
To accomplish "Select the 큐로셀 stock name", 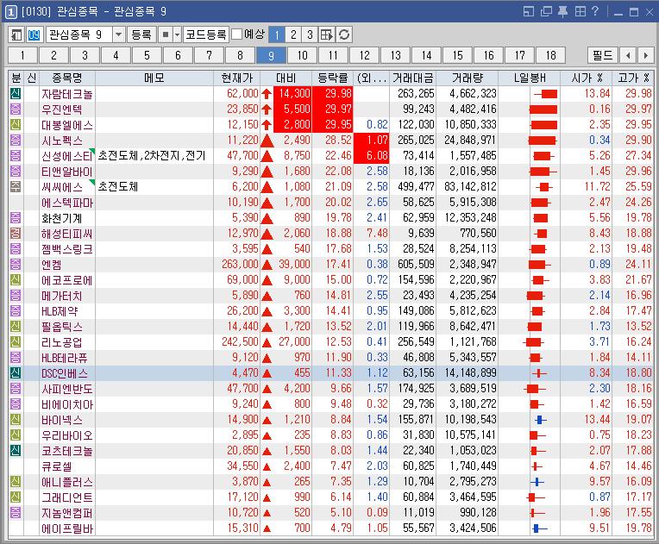I will [56, 466].
